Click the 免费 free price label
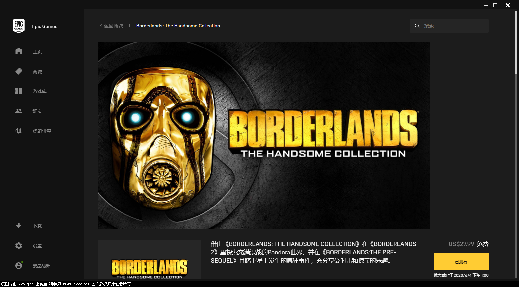Viewport: 519px width, 287px height. tap(483, 244)
